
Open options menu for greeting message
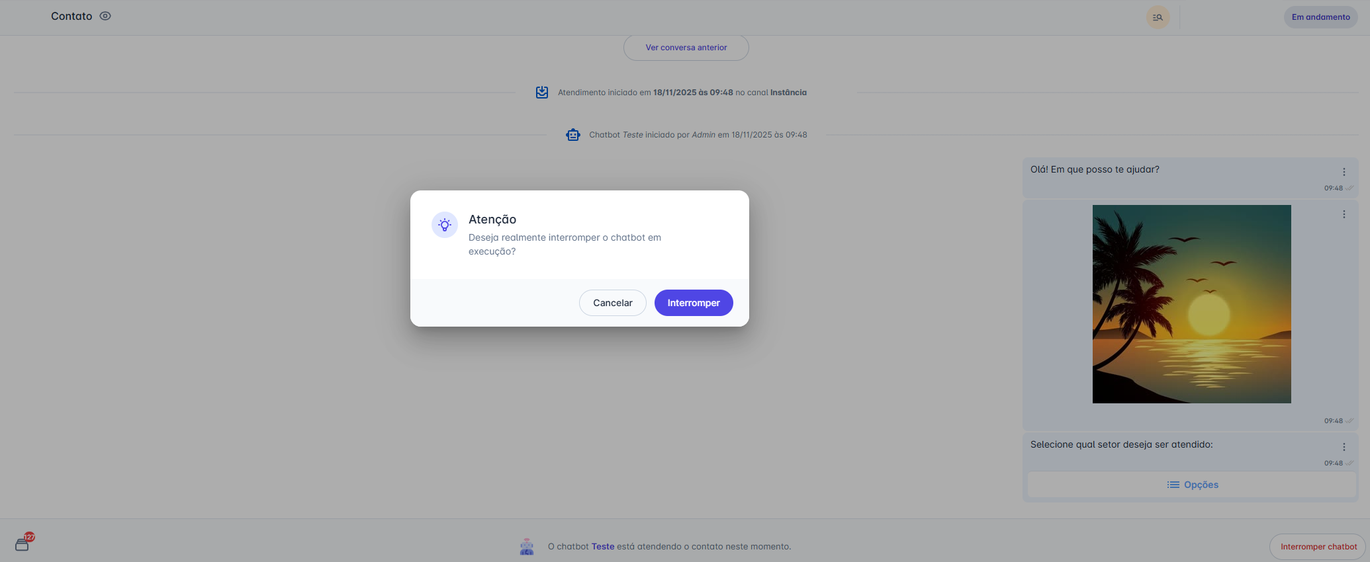pos(1344,172)
